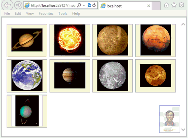188x138 pixels.
Task: Open Favorites with the star icon
Action: (174, 5)
